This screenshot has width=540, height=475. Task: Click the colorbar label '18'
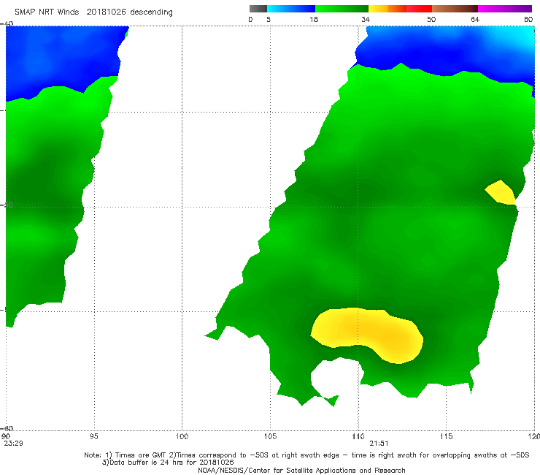pos(314,19)
